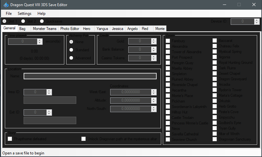Screen dimensions: 262x157
Task: Click the Dragon Quest slime app icon
Action: pos(6,5)
